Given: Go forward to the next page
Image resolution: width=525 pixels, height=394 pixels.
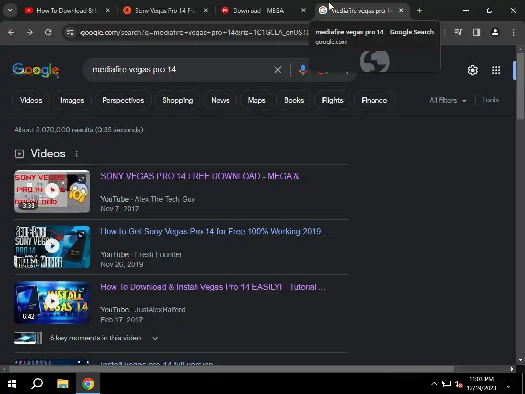Looking at the screenshot, I should point(30,32).
